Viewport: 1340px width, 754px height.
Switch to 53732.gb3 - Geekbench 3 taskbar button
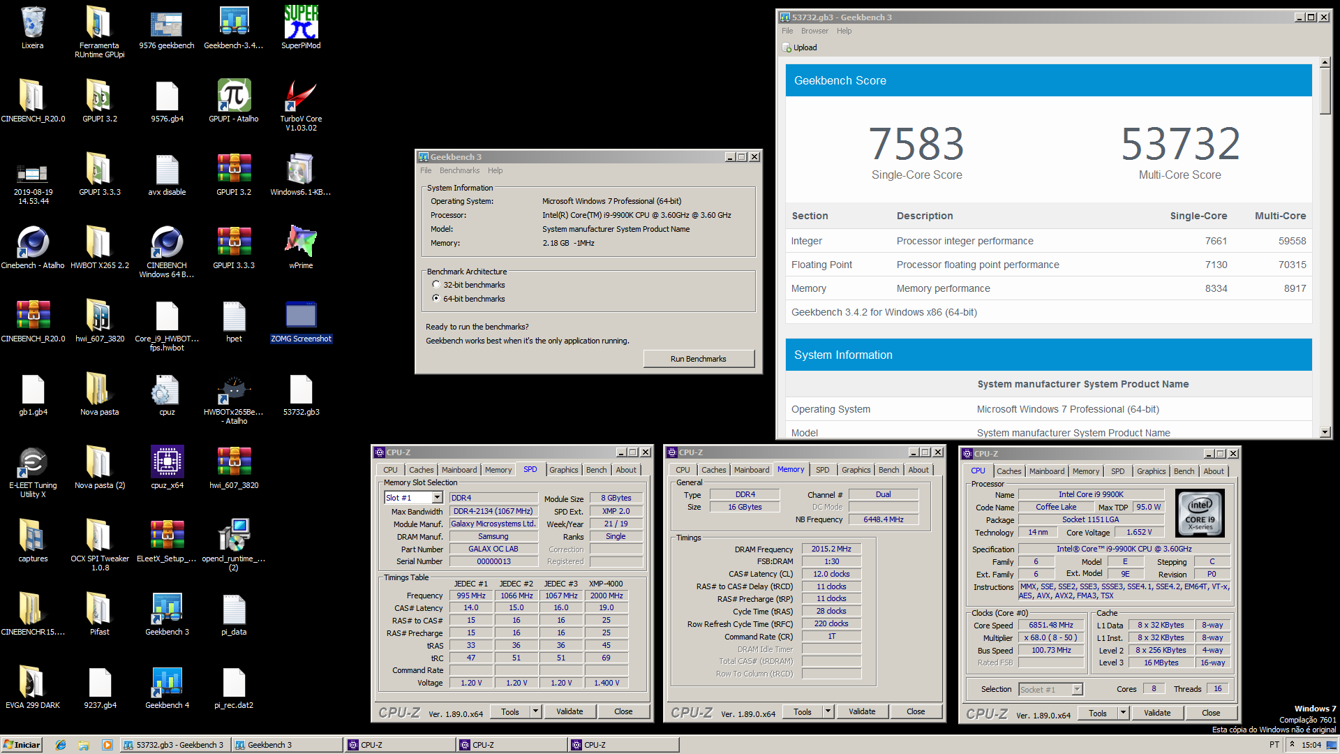[x=174, y=745]
